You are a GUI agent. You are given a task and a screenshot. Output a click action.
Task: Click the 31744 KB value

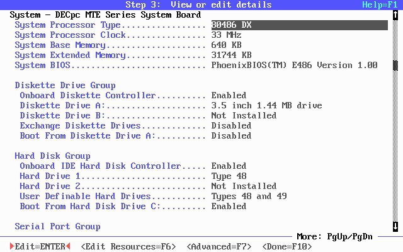coord(231,55)
